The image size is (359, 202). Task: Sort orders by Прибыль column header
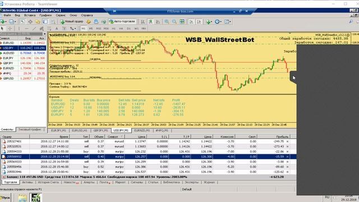coord(274,136)
